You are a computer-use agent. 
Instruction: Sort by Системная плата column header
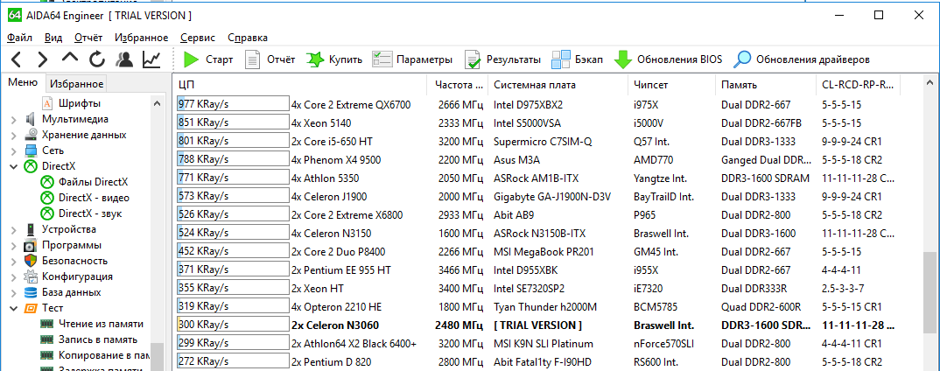558,85
